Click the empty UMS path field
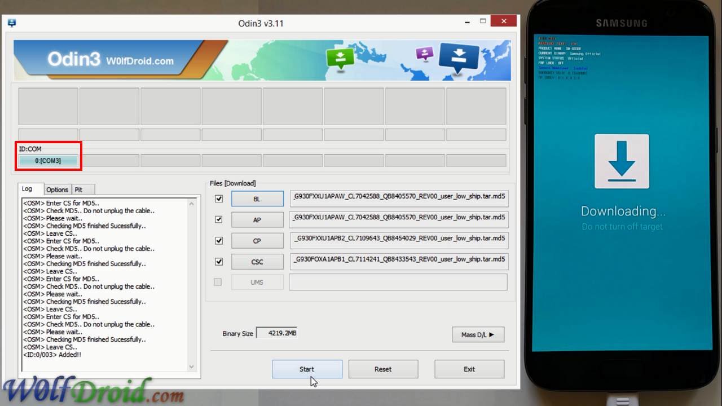 (398, 282)
